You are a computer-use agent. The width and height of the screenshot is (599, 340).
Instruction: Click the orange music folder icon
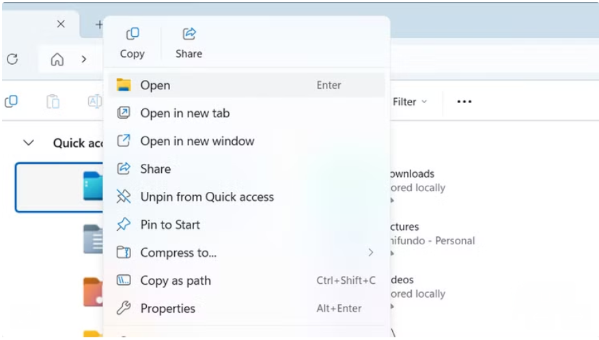(93, 292)
